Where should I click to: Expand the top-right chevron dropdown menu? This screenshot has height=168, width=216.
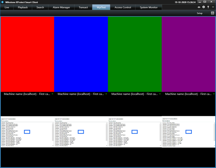tap(212, 7)
